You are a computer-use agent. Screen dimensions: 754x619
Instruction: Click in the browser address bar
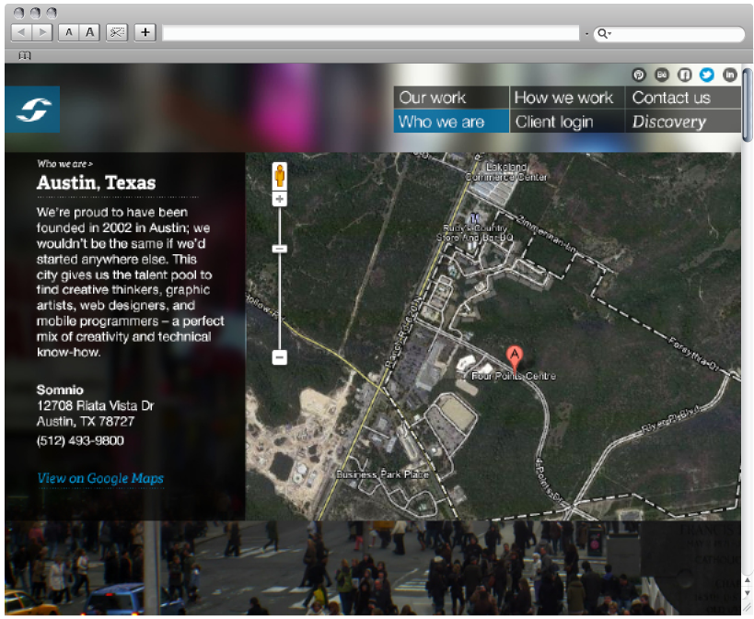(x=371, y=33)
